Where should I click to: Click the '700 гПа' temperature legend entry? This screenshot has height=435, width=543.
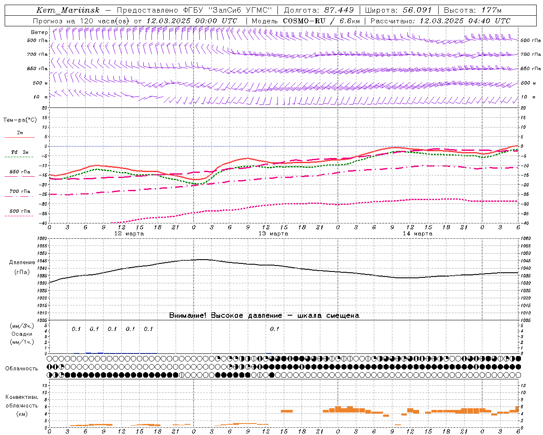pyautogui.click(x=20, y=192)
